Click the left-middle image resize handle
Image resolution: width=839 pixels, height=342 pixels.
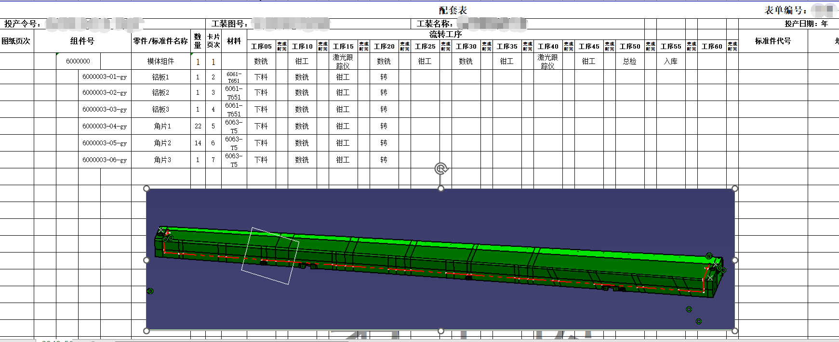pos(146,260)
